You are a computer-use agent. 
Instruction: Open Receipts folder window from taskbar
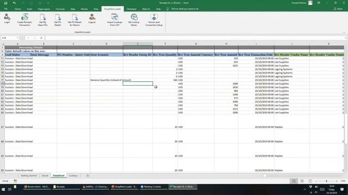66,187
